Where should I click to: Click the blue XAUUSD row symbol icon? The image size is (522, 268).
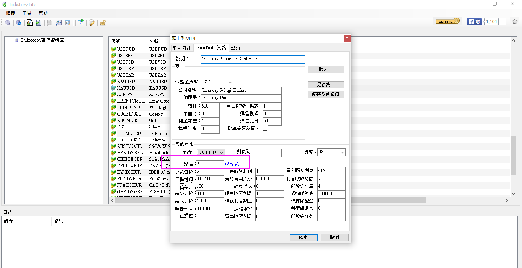coord(113,88)
